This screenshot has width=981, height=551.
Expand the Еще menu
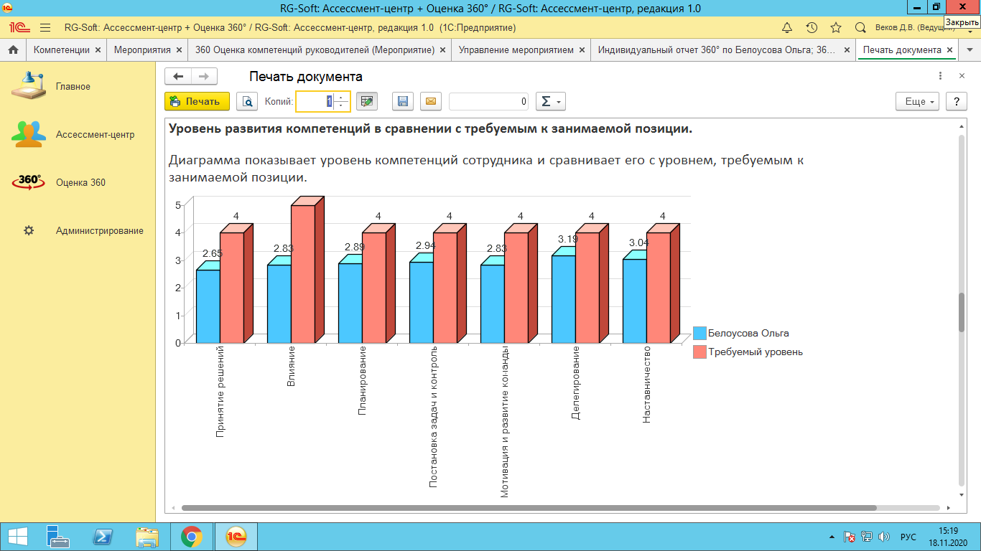[x=918, y=102]
